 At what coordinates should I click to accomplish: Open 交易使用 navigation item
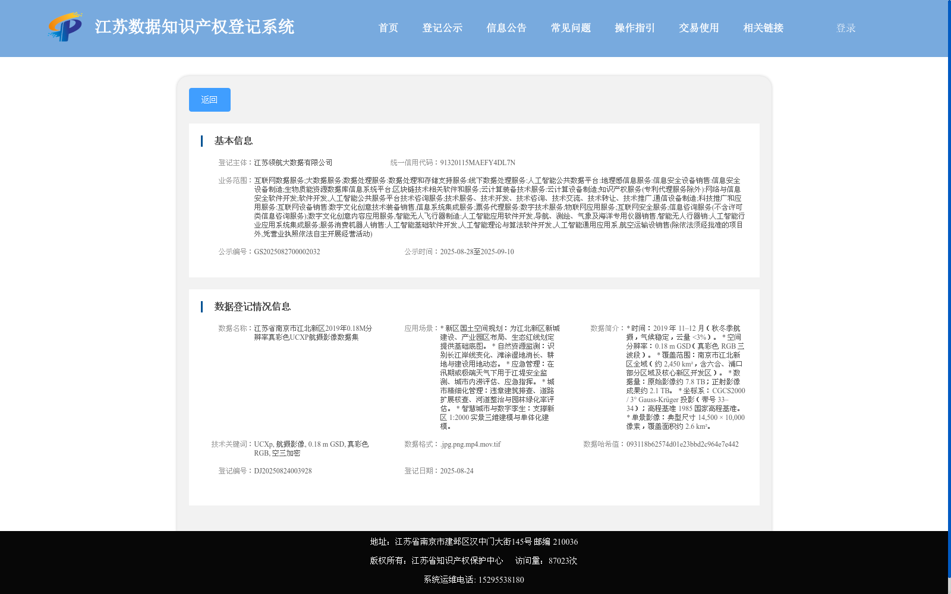699,28
